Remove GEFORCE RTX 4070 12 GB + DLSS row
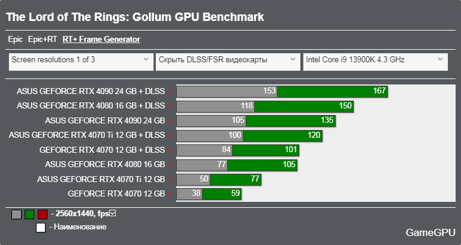The image size is (461, 245). click(x=169, y=150)
